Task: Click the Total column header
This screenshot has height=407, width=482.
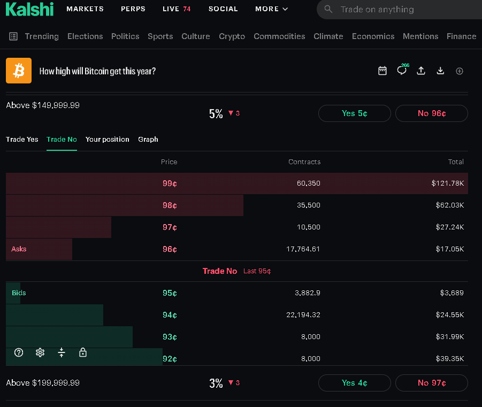Action: tap(456, 162)
